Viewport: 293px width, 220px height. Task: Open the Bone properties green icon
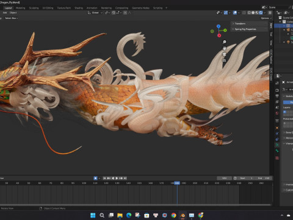pyautogui.click(x=277, y=151)
